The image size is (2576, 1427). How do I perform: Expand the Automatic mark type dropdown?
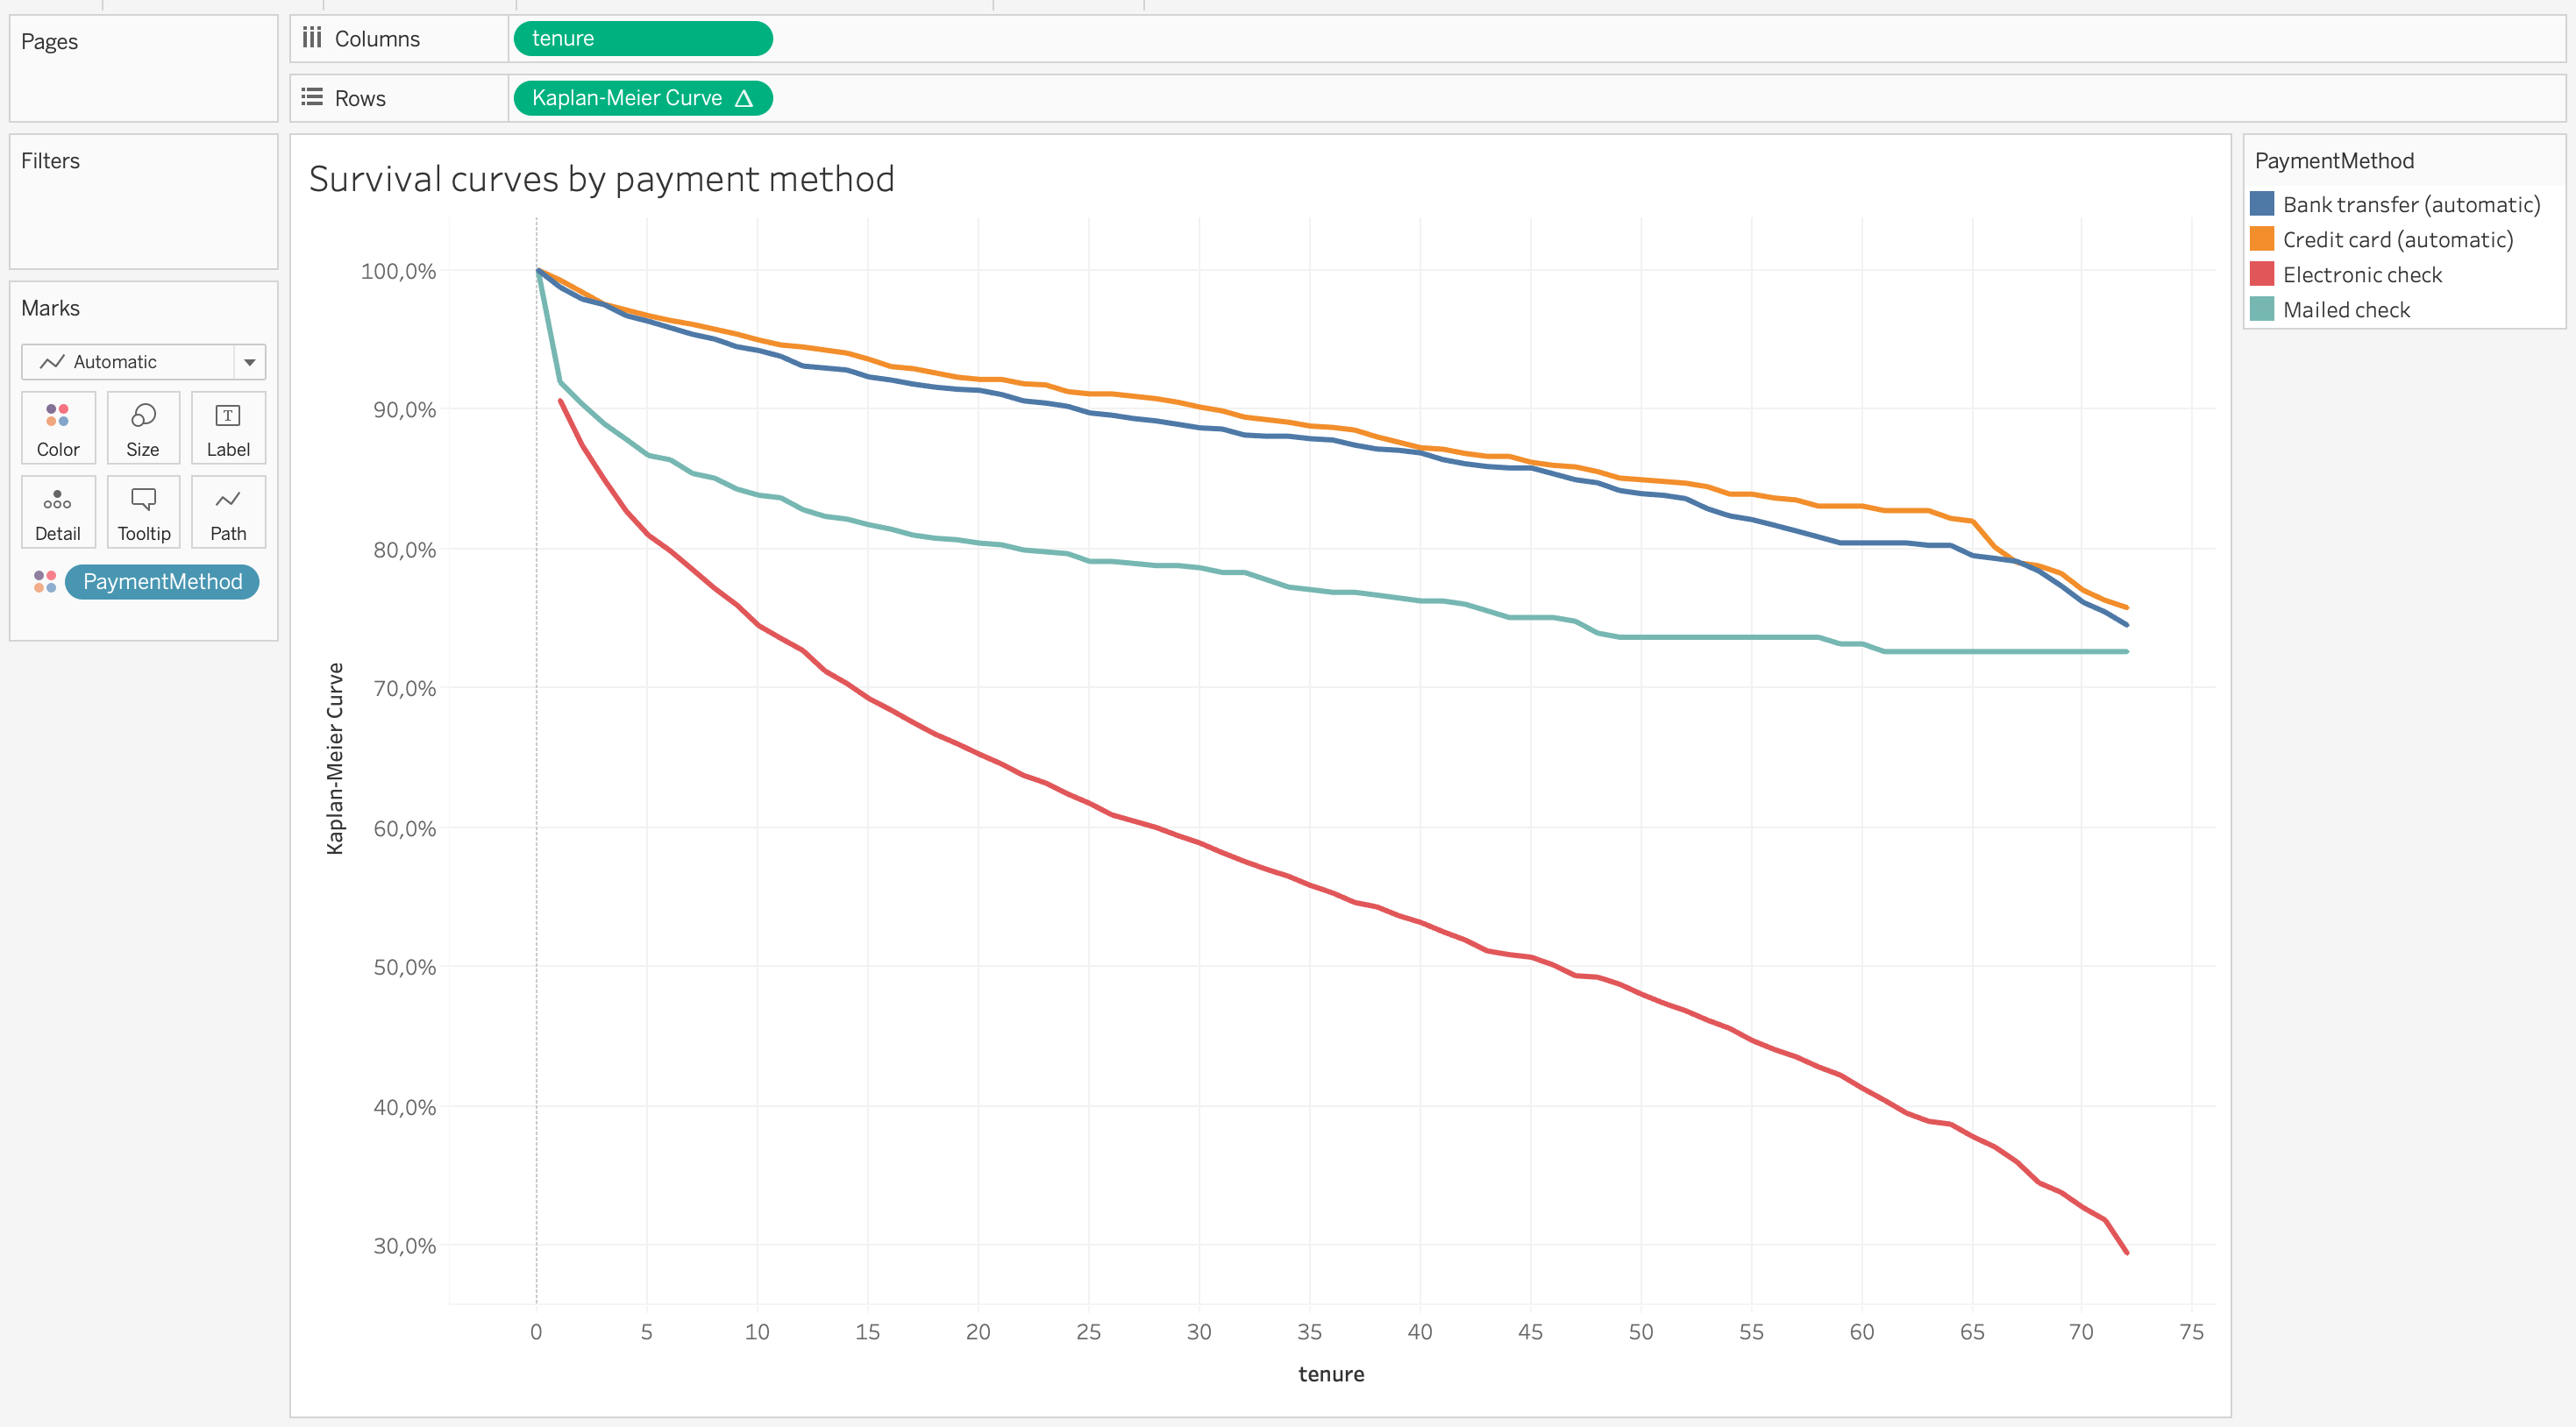point(250,362)
